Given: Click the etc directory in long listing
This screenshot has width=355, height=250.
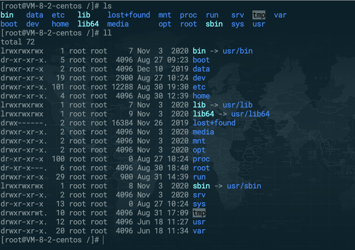Looking at the screenshot, I should pyautogui.click(x=199, y=87).
